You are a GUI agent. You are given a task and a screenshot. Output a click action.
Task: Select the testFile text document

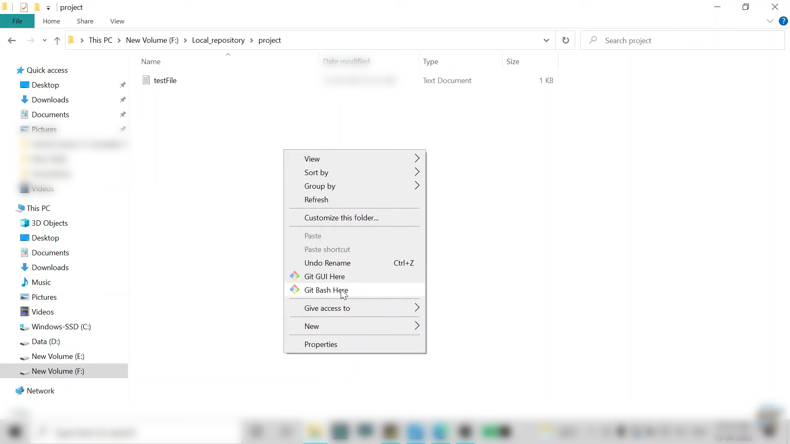pyautogui.click(x=165, y=81)
